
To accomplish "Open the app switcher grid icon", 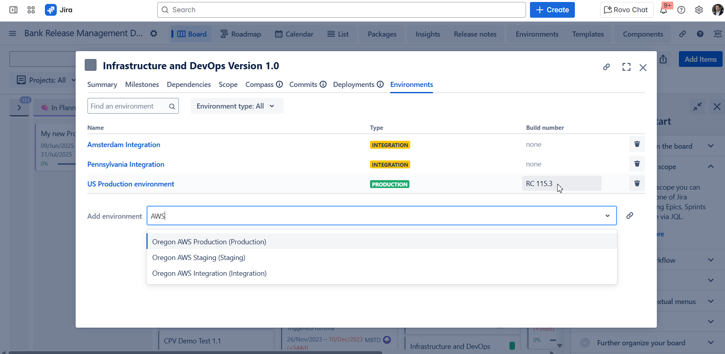I will [x=31, y=10].
